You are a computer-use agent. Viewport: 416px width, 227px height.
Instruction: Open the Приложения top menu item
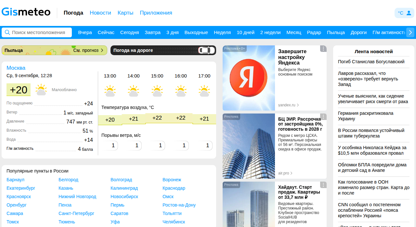tap(156, 13)
